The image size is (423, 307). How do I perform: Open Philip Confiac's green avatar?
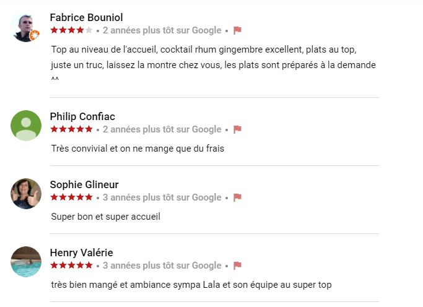[x=26, y=126]
